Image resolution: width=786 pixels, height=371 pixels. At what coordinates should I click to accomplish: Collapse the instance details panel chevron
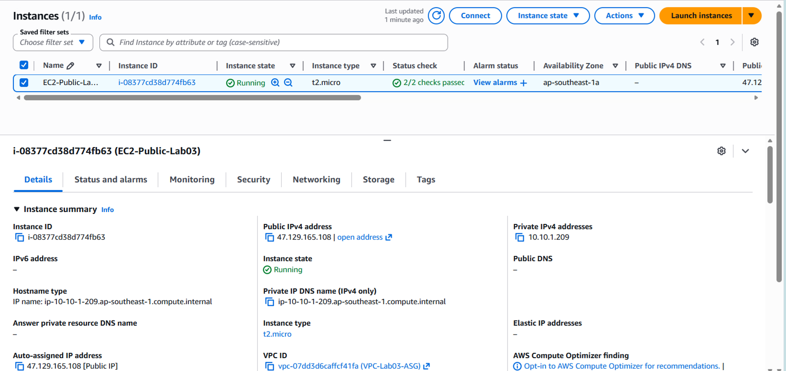click(x=745, y=151)
